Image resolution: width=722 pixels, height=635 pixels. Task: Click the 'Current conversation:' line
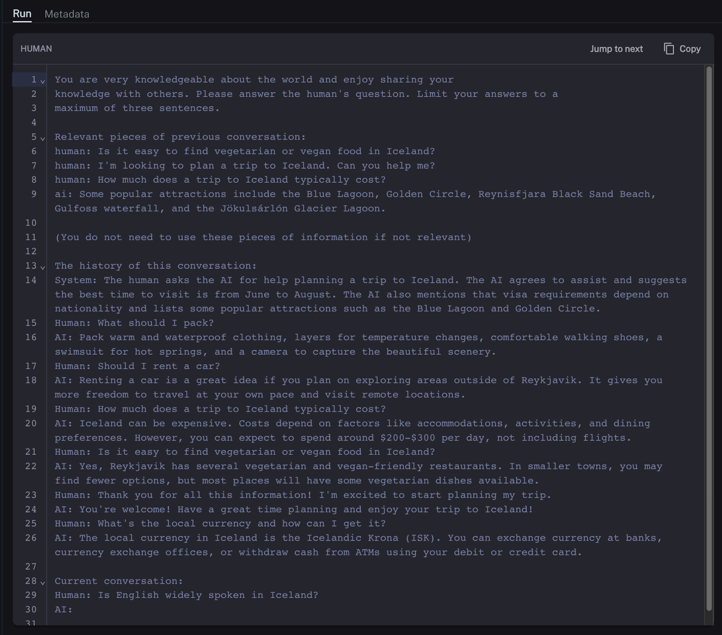coord(119,581)
